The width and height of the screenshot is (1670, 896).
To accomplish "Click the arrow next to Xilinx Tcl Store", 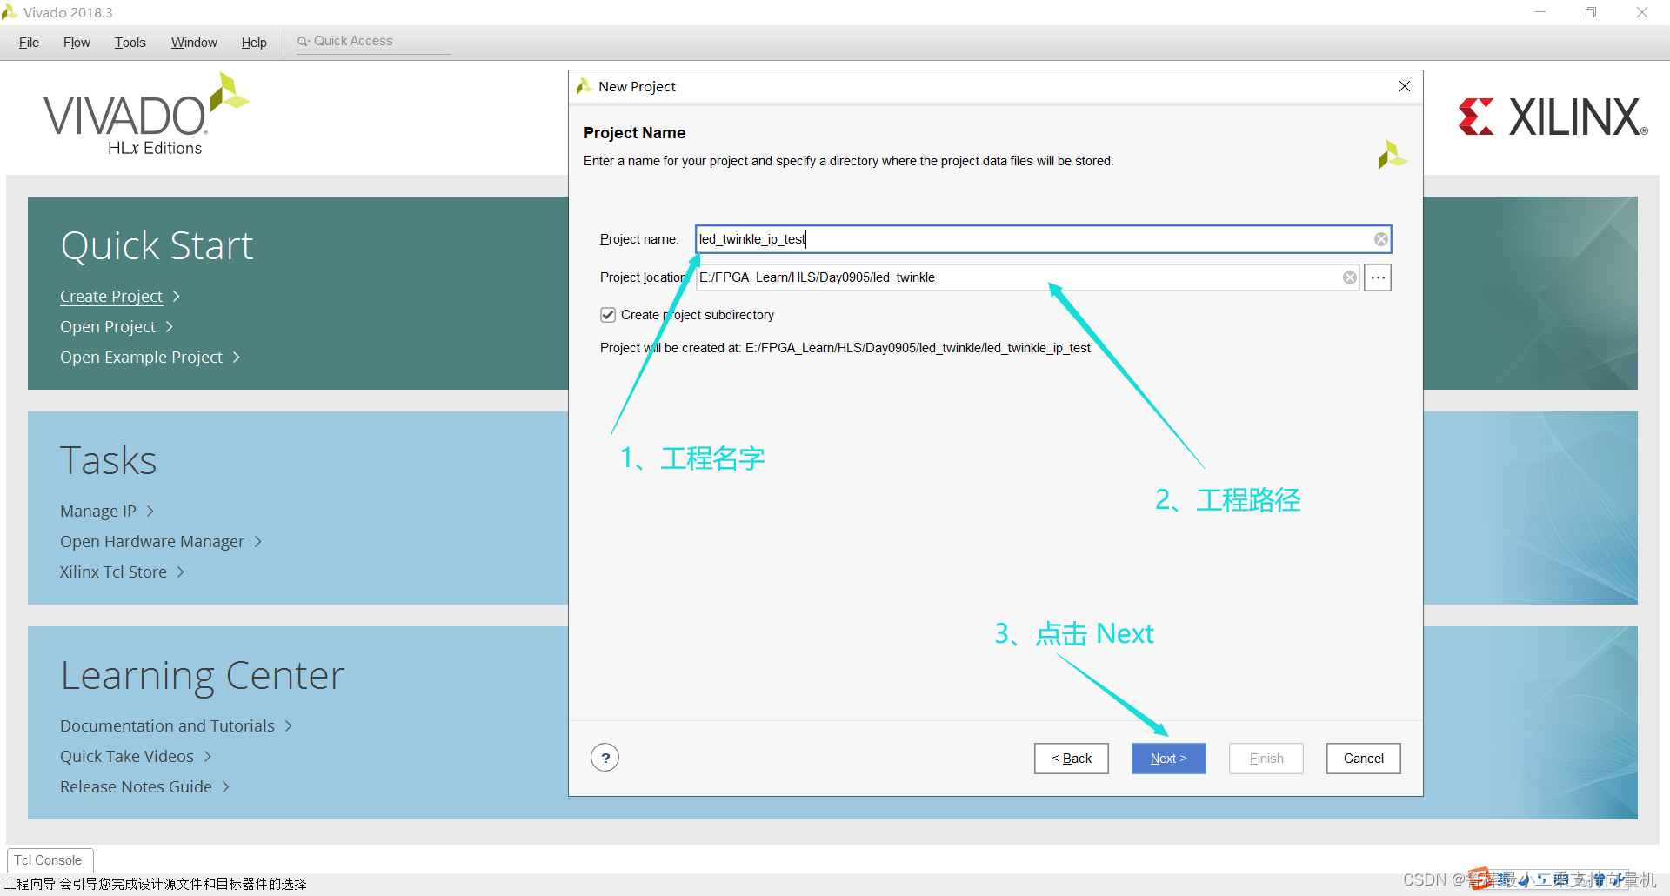I will pyautogui.click(x=180, y=572).
